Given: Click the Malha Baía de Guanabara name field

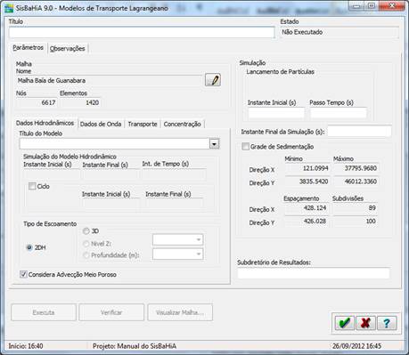Looking at the screenshot, I should (109, 81).
